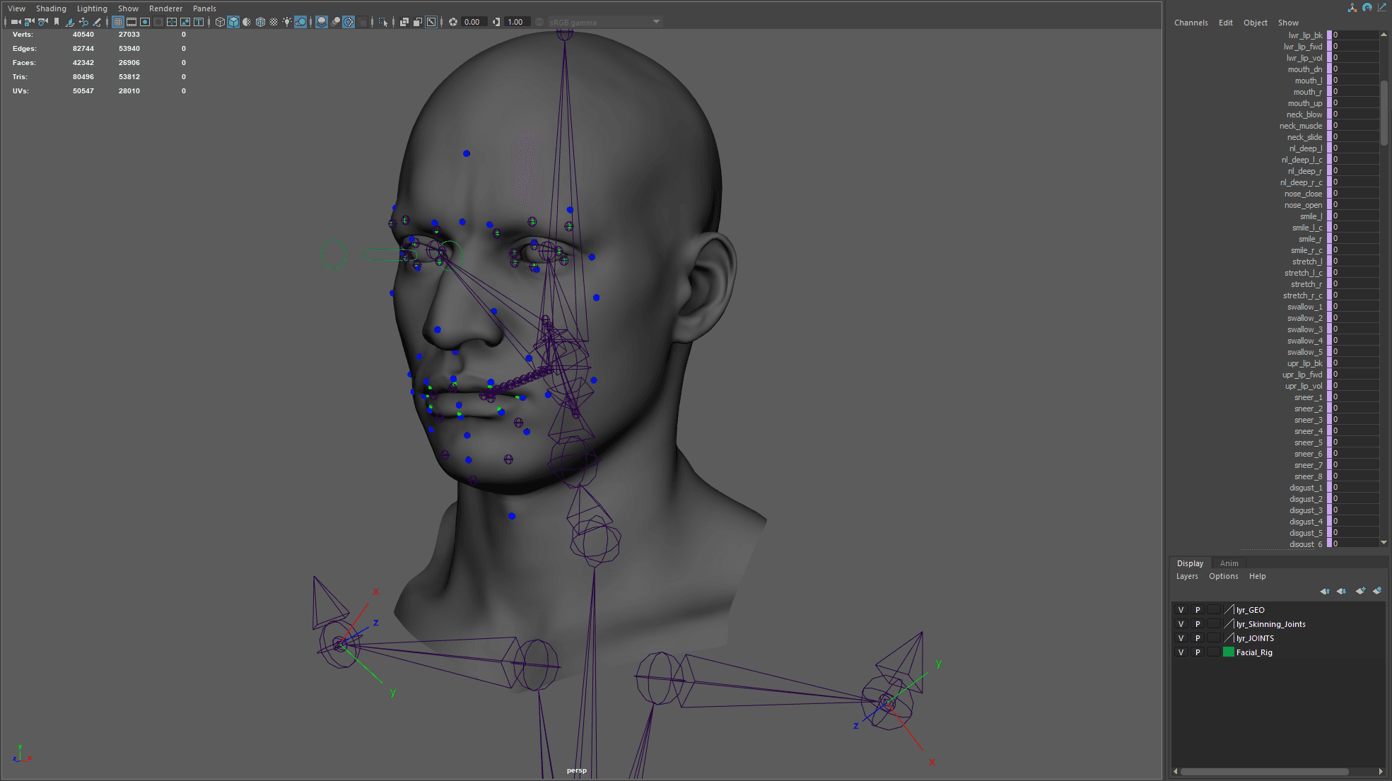Open the Shading panel menu
The height and width of the screenshot is (781, 1392).
pyautogui.click(x=51, y=8)
